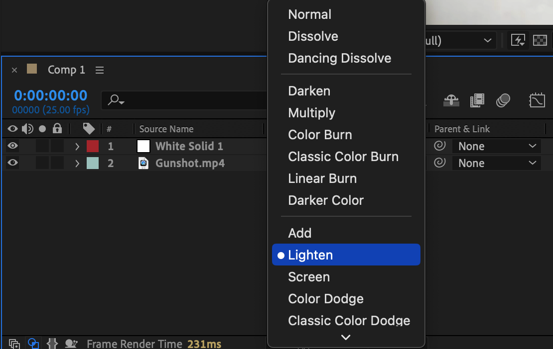Click the red label color of White Solid 1
Viewport: 553px width, 349px height.
pyautogui.click(x=93, y=146)
